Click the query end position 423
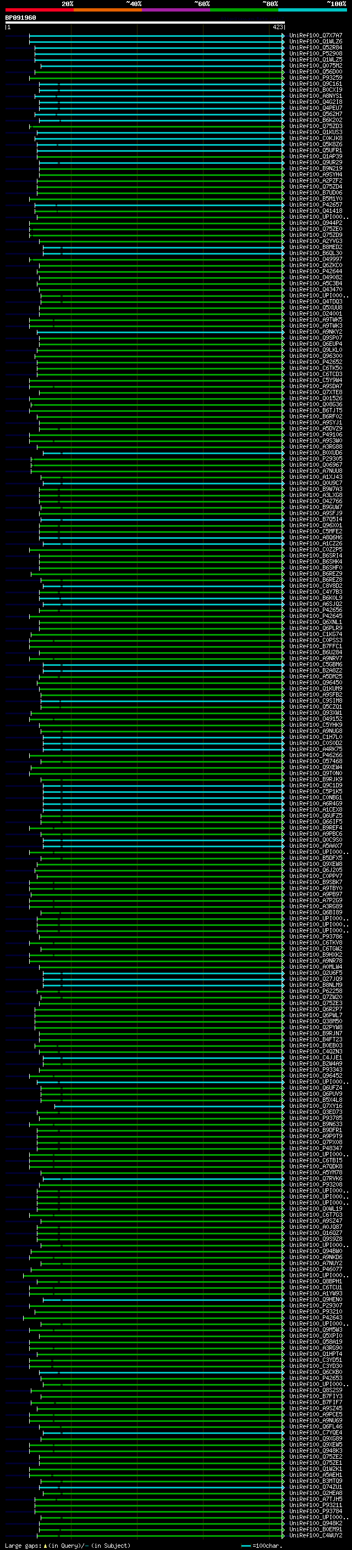 click(x=277, y=27)
